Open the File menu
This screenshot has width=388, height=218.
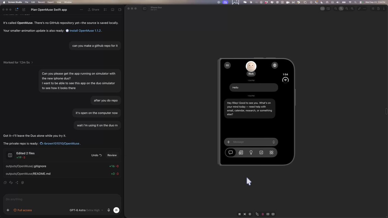point(27,2)
